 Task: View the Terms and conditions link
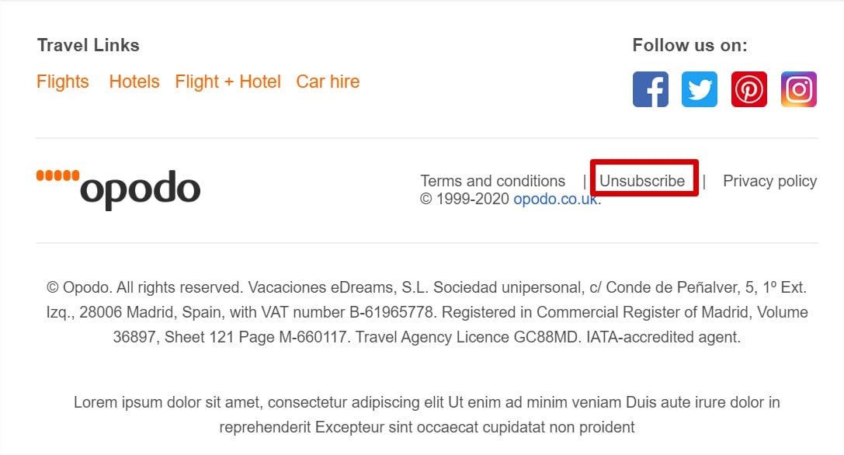click(x=493, y=181)
